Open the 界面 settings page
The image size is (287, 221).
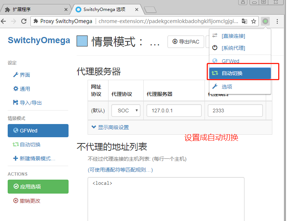click(22, 75)
